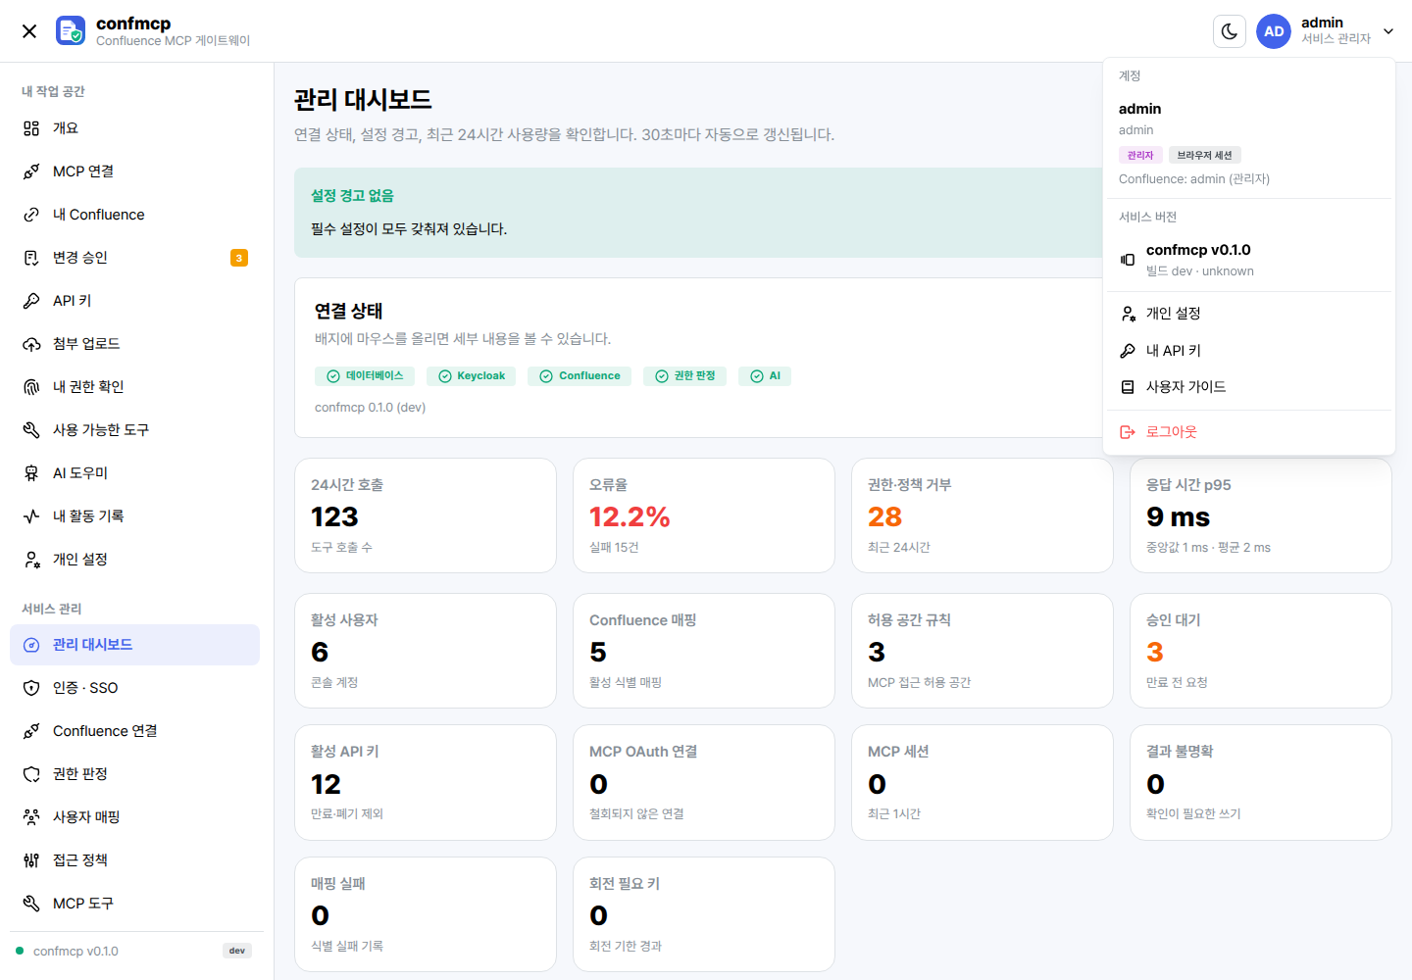Open 내 API 키 in account dropdown

tap(1249, 351)
